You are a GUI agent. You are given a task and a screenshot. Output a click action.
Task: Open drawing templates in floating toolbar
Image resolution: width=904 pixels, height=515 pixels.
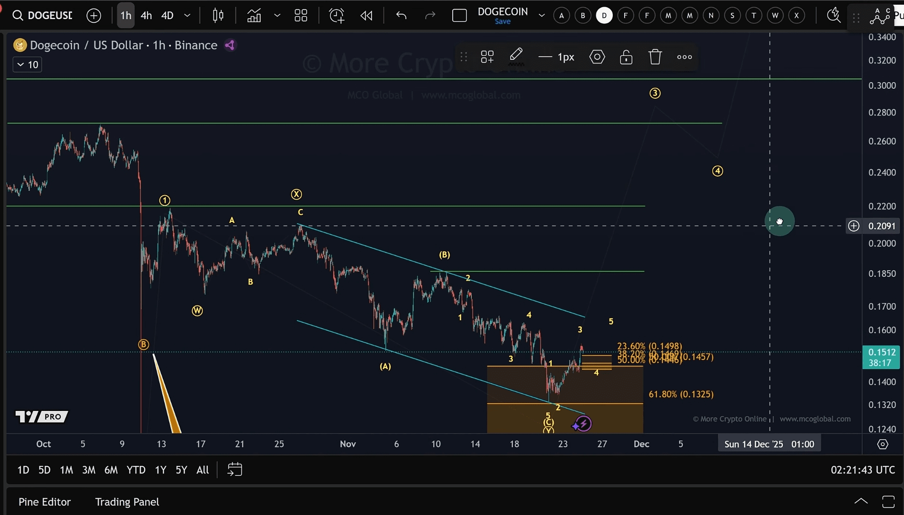(487, 57)
